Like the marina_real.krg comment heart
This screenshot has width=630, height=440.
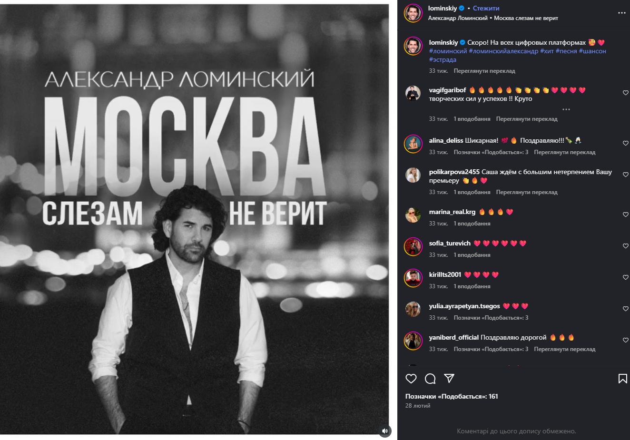pyautogui.click(x=626, y=215)
